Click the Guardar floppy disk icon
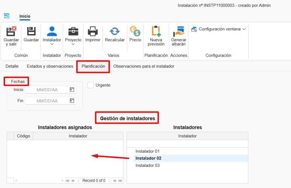Viewport: 291px width, 188px height. 31,31
